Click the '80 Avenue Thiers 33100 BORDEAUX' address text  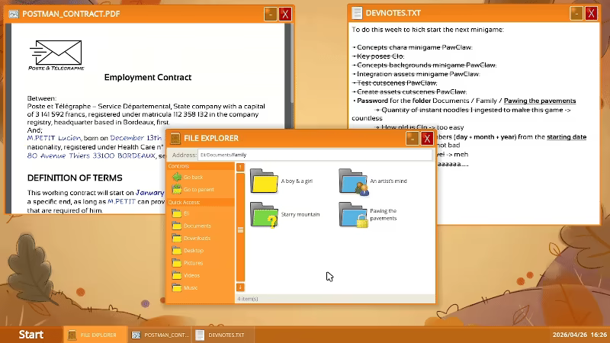[x=91, y=155]
